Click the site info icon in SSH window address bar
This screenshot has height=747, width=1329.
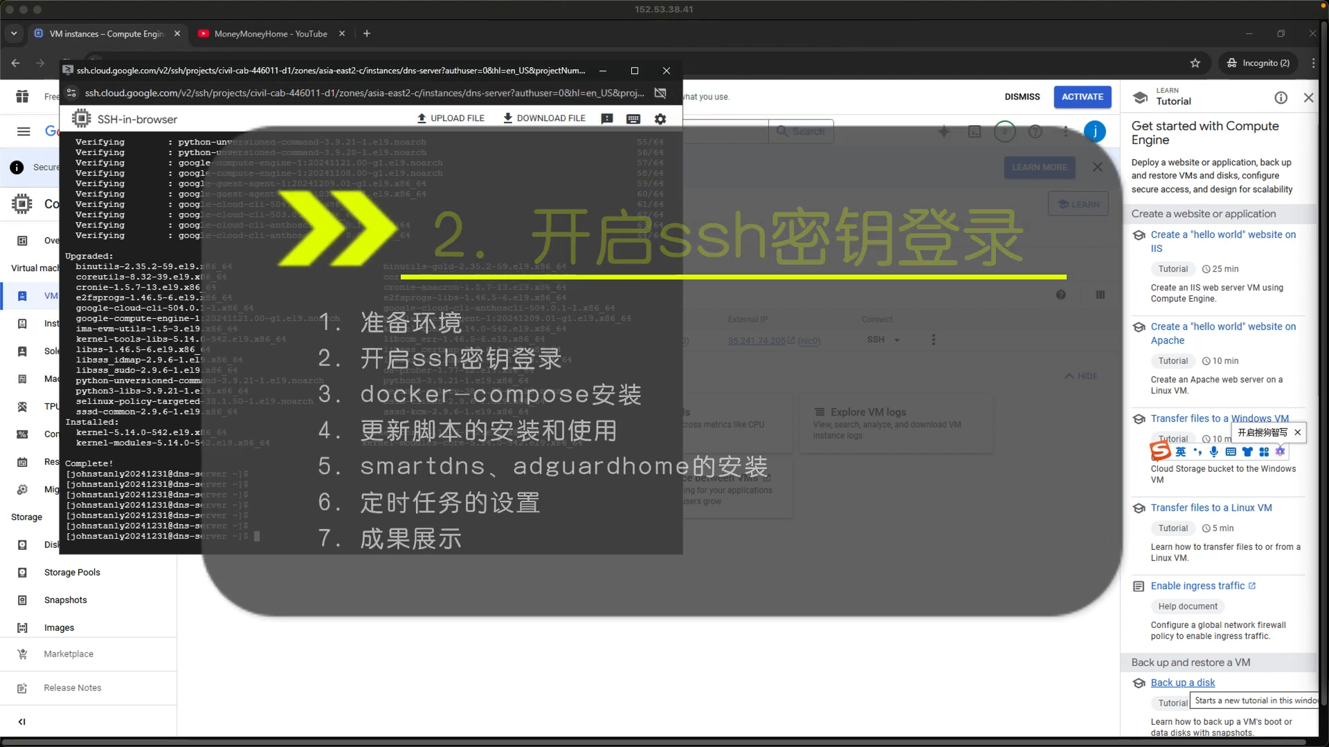(x=71, y=93)
